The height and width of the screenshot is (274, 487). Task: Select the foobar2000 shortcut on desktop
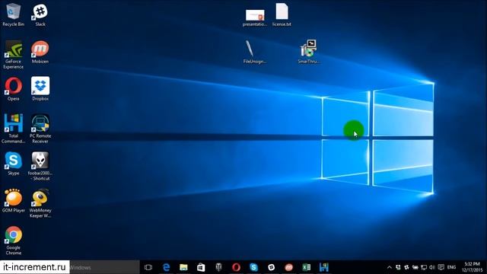(x=40, y=166)
